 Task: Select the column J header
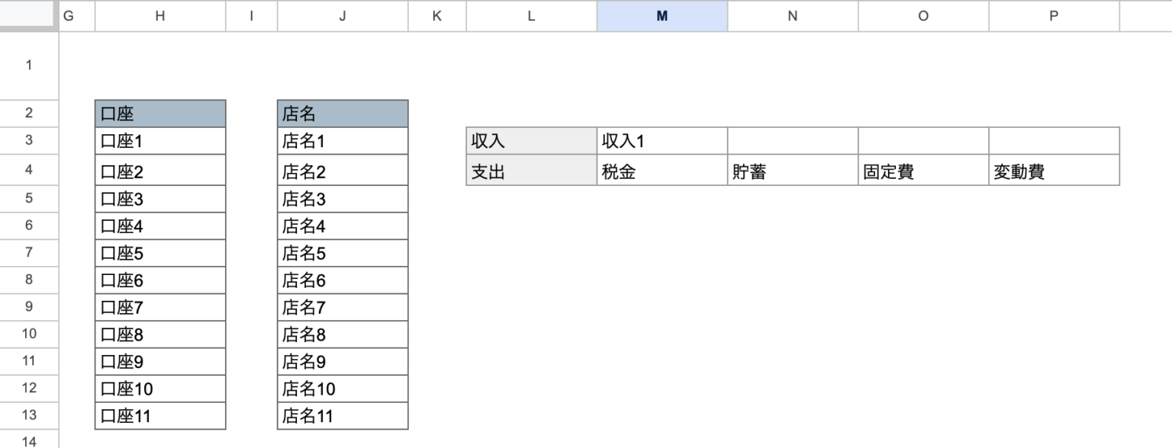tap(343, 16)
